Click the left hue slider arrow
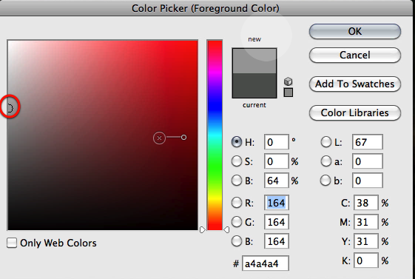 tap(203, 229)
